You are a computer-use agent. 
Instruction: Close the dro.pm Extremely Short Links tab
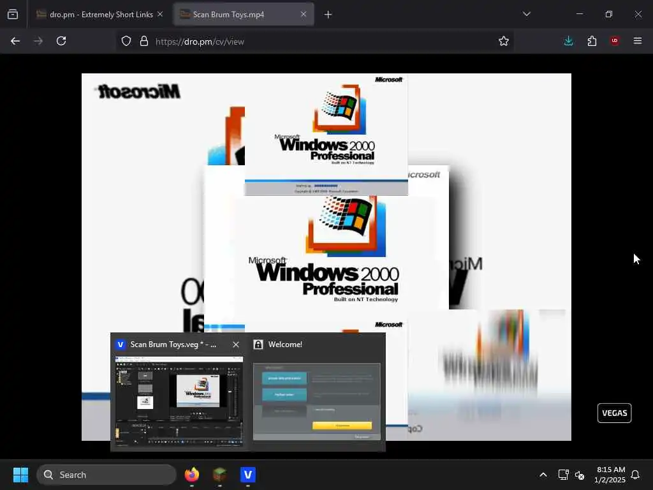pos(160,15)
